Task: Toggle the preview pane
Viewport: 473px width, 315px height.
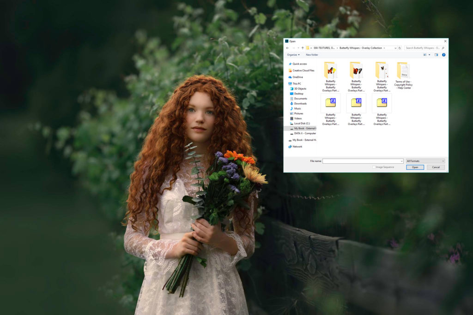Action: coord(436,55)
